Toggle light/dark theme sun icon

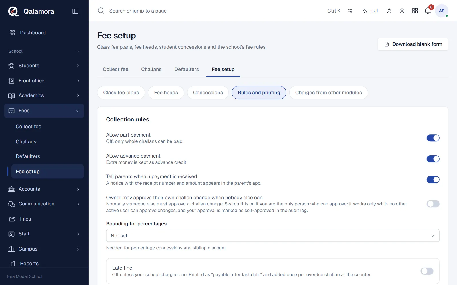click(x=389, y=11)
